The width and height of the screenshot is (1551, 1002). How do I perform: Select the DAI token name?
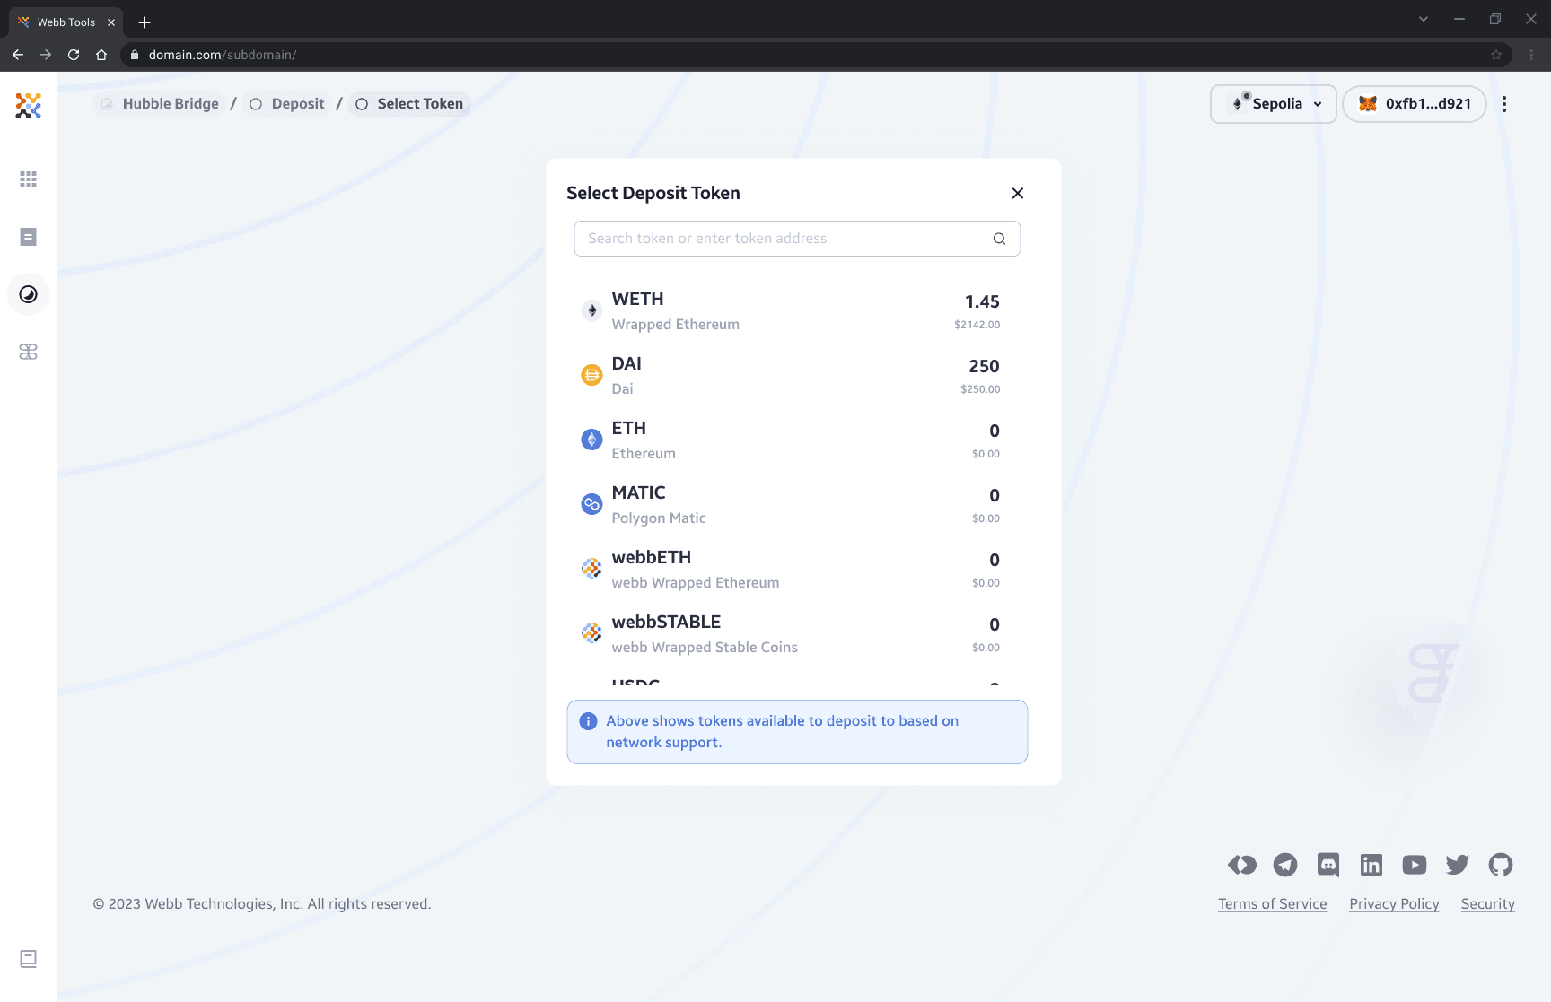point(627,364)
